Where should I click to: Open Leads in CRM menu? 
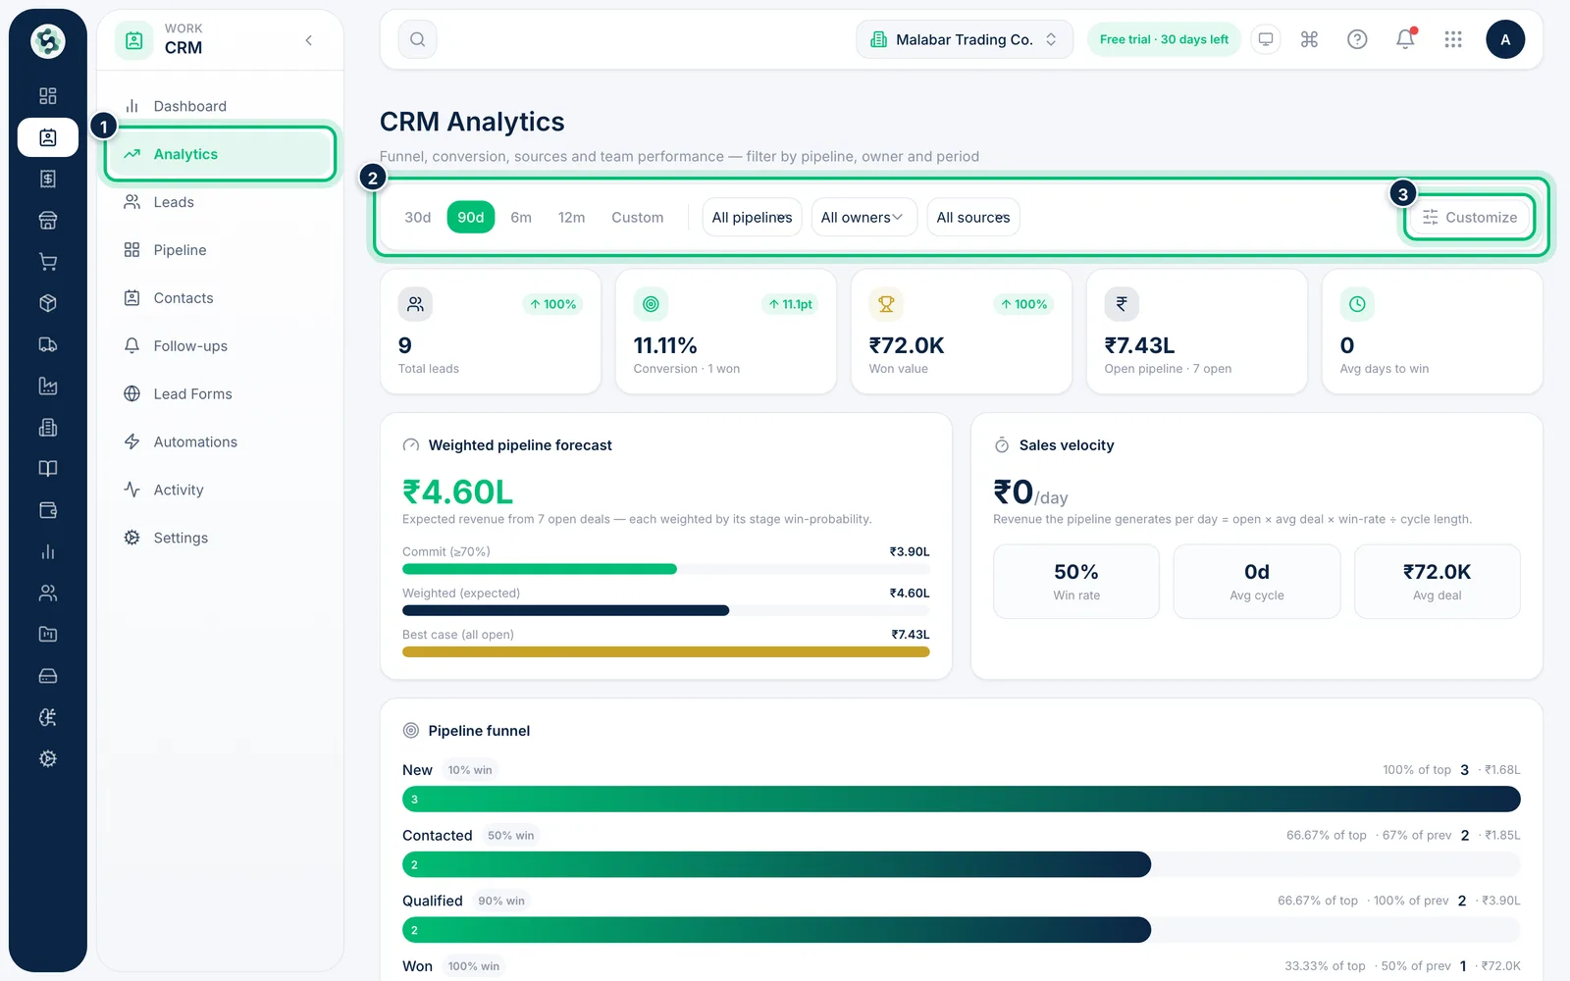[x=221, y=202]
